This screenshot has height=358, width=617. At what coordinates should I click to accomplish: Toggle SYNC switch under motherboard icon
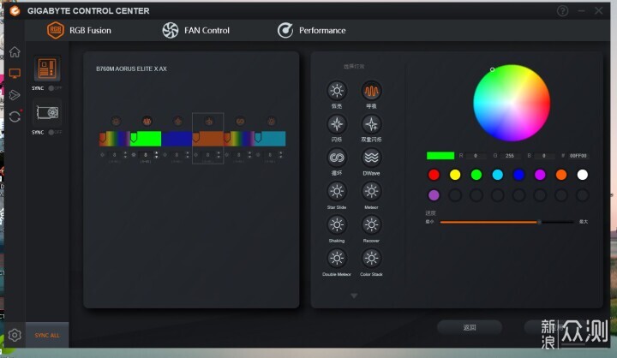55,88
